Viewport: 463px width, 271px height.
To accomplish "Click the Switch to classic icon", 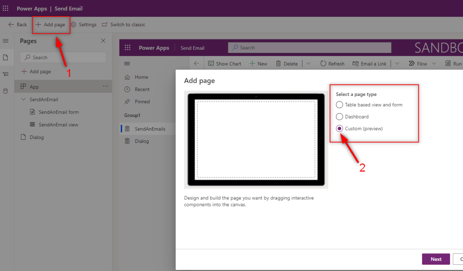I will pos(105,24).
